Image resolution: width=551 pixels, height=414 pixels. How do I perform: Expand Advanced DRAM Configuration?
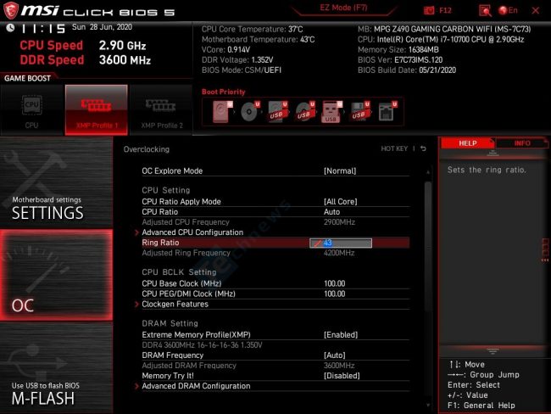click(x=196, y=386)
